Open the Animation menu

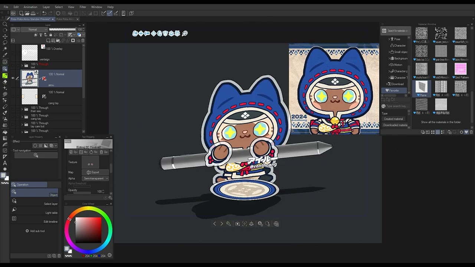click(x=30, y=7)
